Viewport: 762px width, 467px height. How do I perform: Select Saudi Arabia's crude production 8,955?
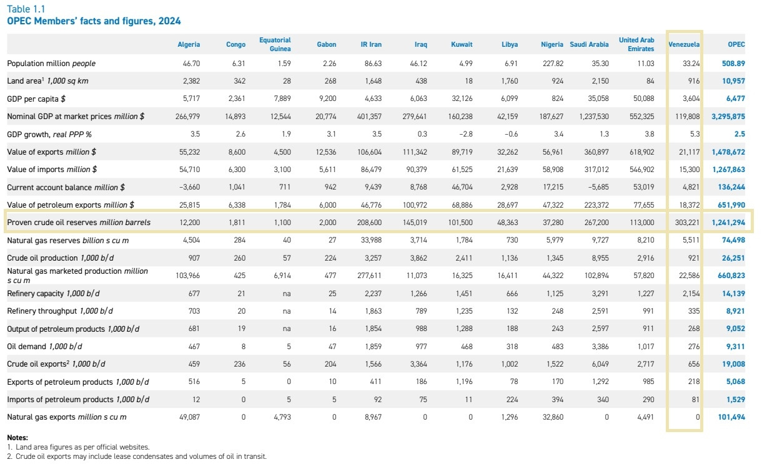pyautogui.click(x=600, y=258)
